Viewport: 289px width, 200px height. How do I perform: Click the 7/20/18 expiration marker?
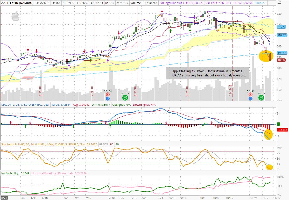pos(92,91)
